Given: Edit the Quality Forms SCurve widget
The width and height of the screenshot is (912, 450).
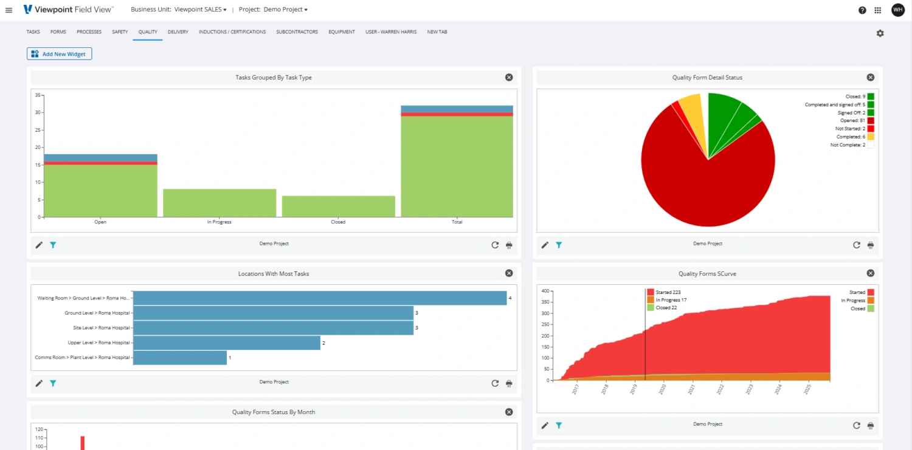Looking at the screenshot, I should click(545, 425).
